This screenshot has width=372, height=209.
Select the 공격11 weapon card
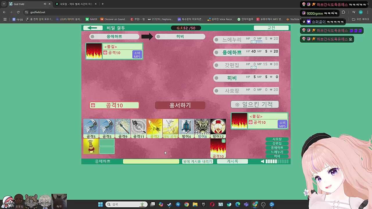[139, 129]
